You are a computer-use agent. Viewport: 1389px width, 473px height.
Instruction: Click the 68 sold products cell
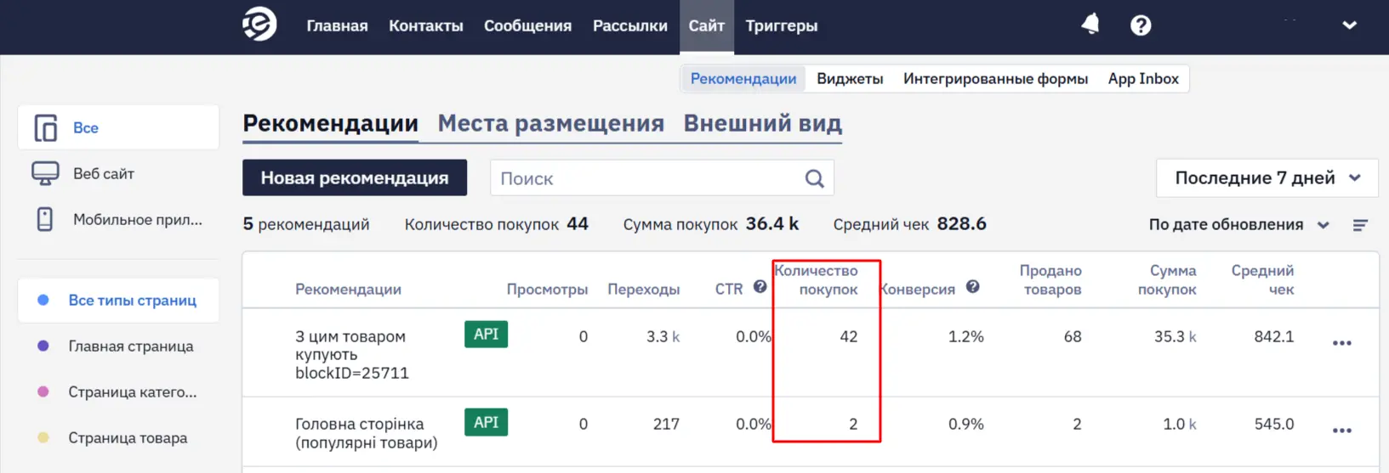point(1073,337)
